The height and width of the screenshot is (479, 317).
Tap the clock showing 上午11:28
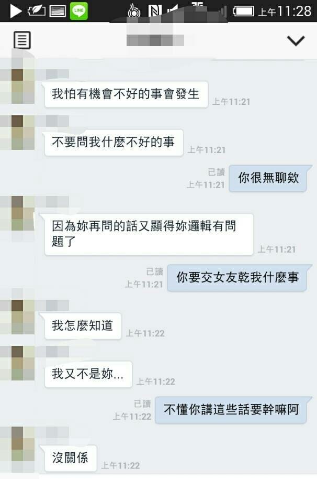click(x=285, y=12)
